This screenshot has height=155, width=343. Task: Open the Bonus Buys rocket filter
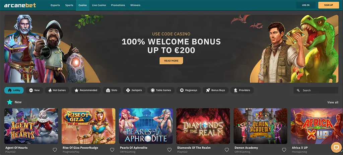click(x=215, y=90)
